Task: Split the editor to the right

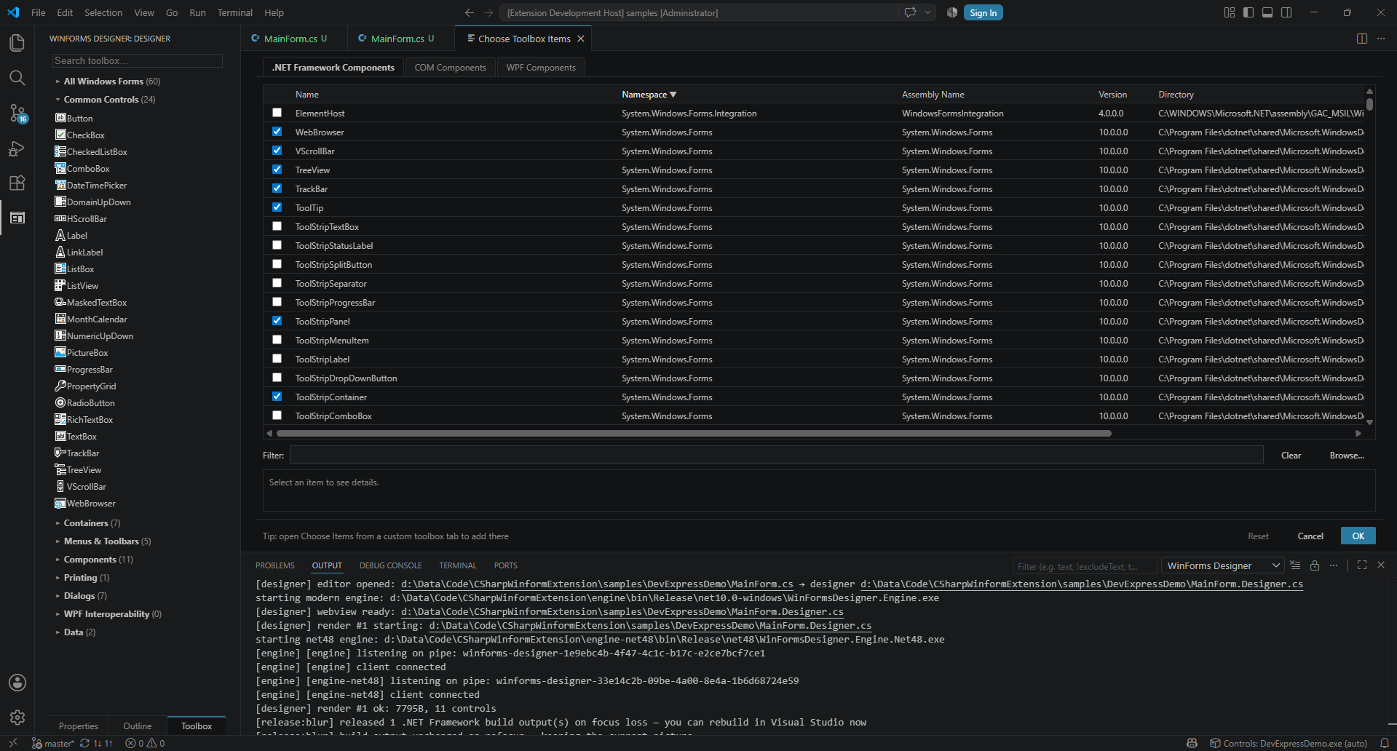Action: pyautogui.click(x=1362, y=39)
